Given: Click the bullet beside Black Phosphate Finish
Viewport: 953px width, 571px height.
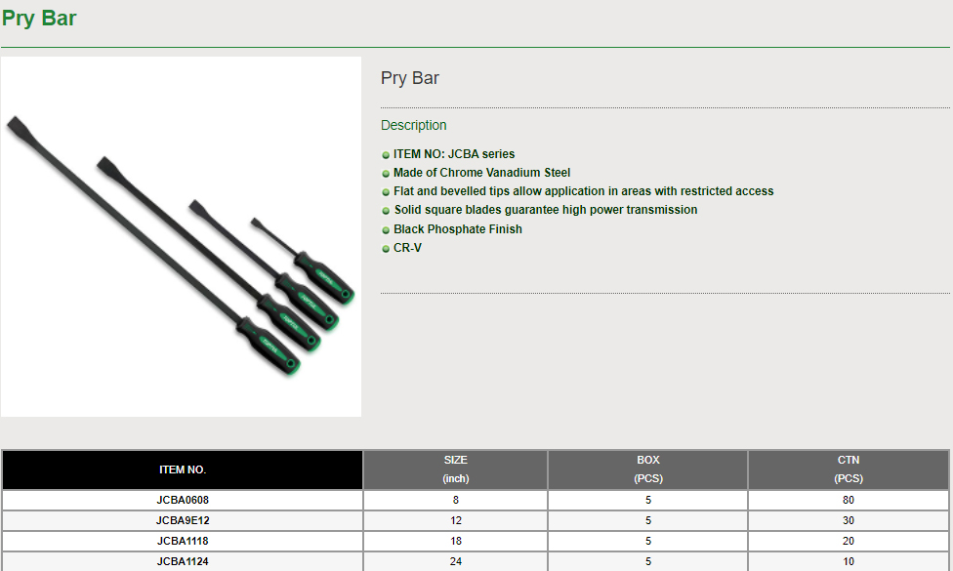Looking at the screenshot, I should [387, 230].
